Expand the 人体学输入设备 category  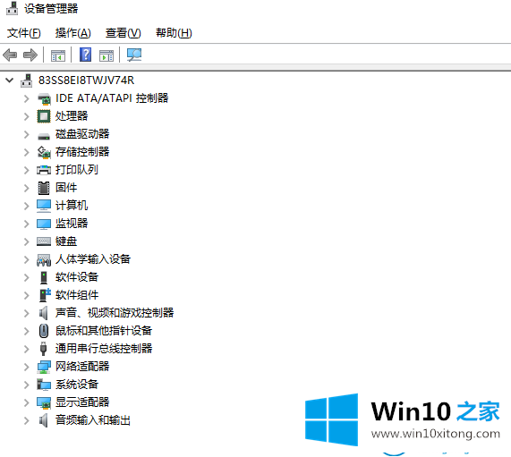tap(27, 259)
